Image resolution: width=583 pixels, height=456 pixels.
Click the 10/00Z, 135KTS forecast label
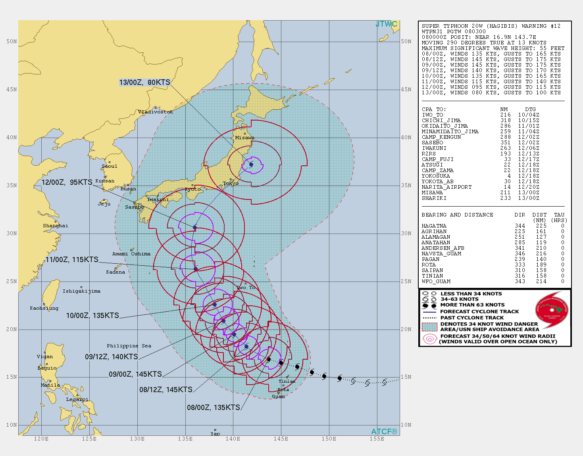[92, 316]
